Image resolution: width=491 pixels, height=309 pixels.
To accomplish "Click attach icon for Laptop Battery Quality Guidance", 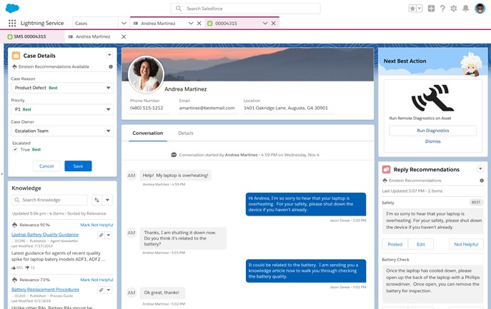I will [101, 235].
